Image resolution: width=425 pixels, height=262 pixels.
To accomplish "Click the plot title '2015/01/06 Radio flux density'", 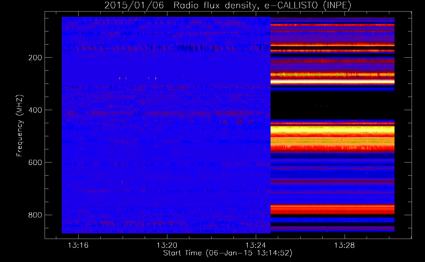I will (x=228, y=5).
